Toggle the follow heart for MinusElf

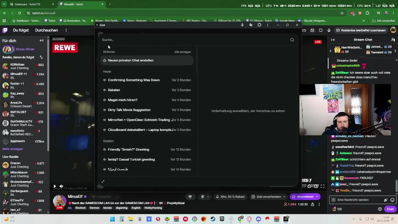(190, 197)
